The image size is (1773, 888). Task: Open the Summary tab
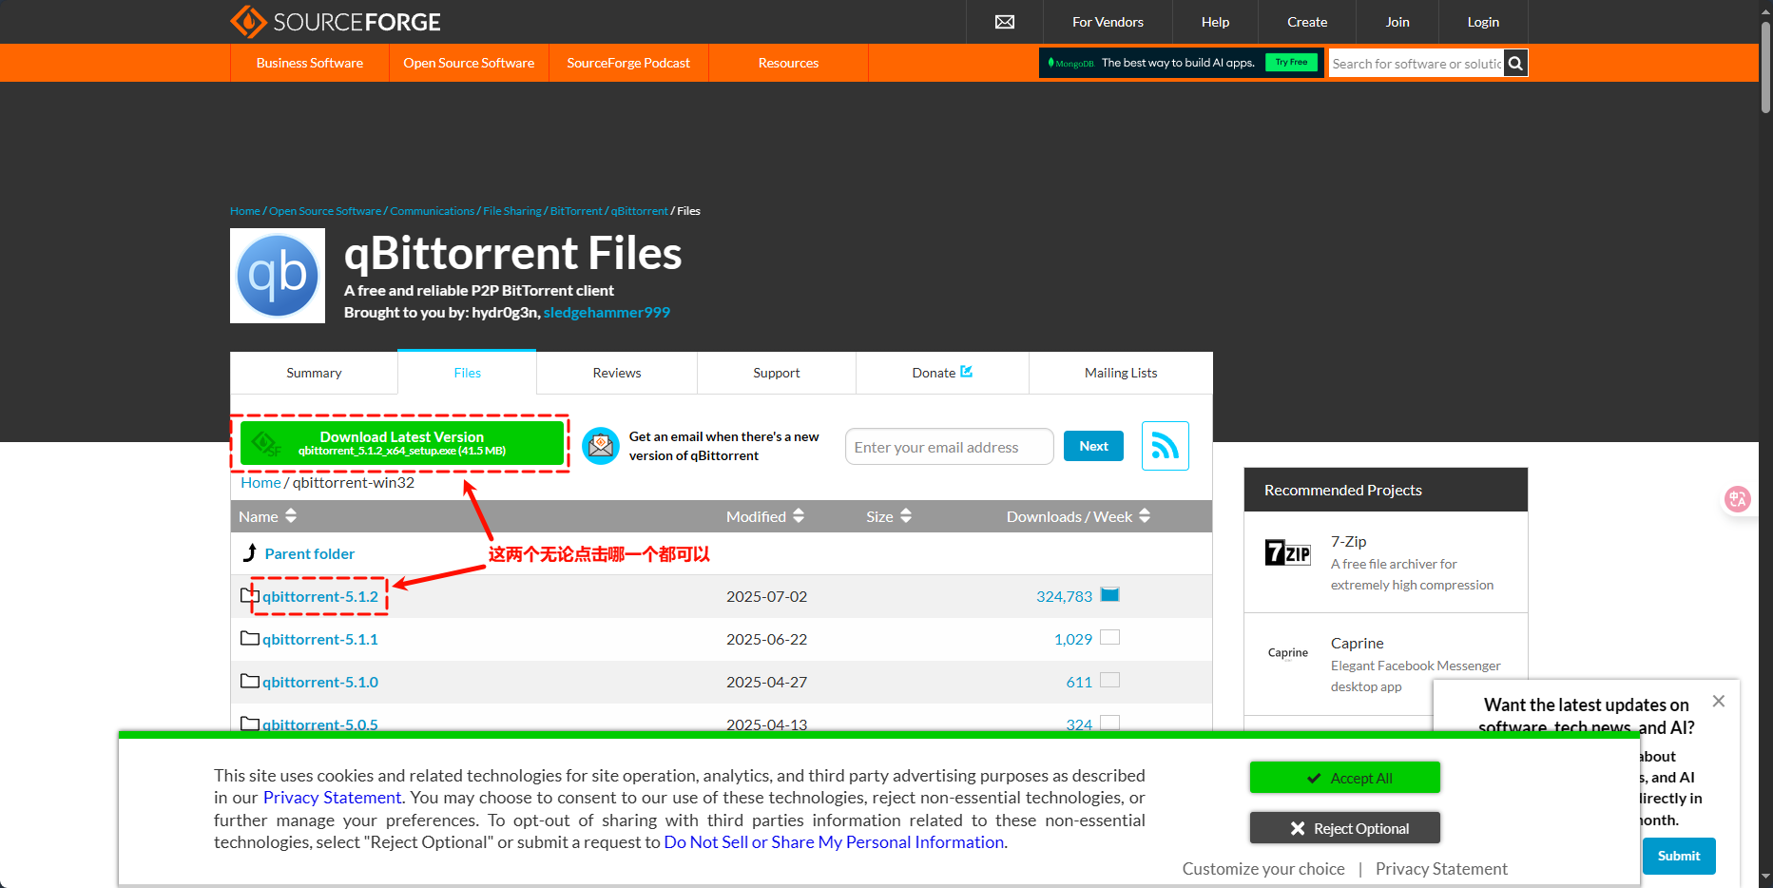(314, 373)
